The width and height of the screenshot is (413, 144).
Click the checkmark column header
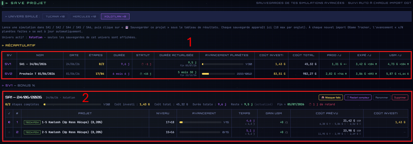(9, 113)
